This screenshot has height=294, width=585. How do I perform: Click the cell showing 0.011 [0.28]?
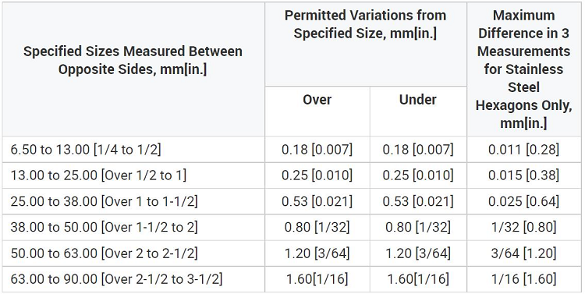point(523,150)
